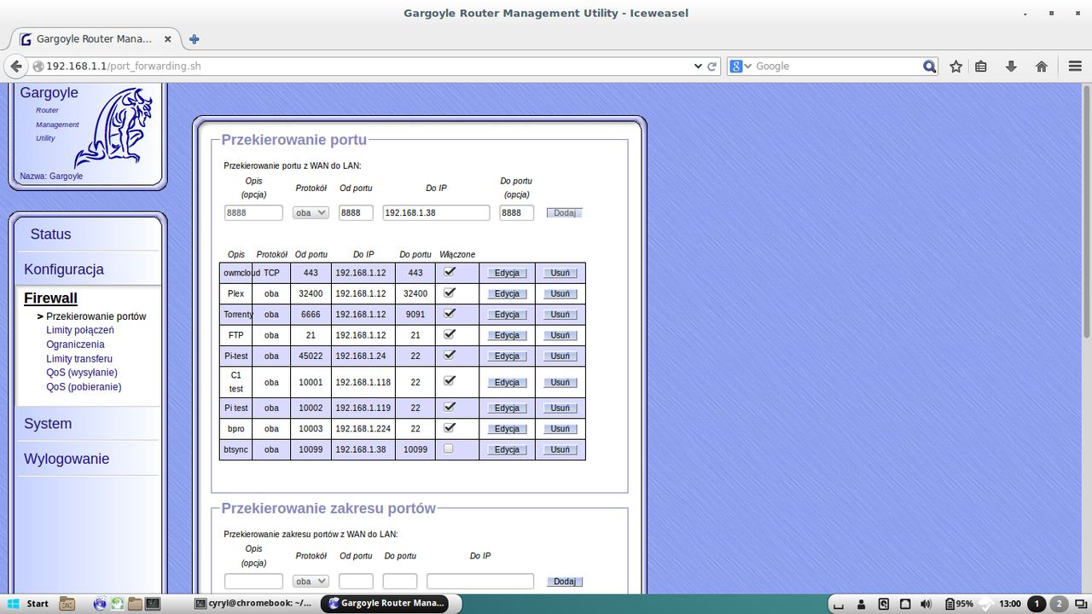This screenshot has height=614, width=1092.
Task: Bookmark this page with the star icon
Action: tap(956, 66)
